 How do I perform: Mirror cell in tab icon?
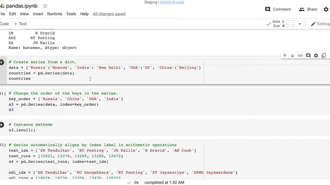[x=324, y=55]
